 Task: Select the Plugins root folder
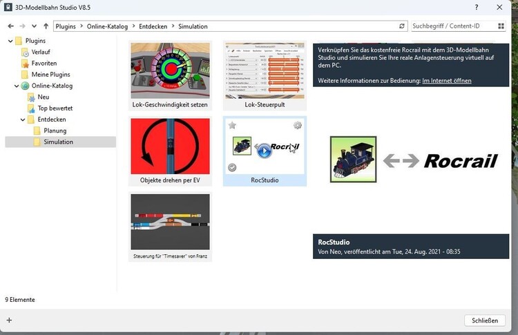35,41
